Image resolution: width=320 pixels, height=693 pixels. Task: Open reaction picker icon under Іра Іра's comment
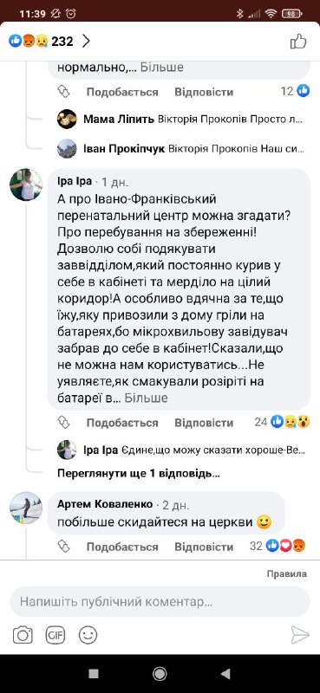pyautogui.click(x=64, y=423)
